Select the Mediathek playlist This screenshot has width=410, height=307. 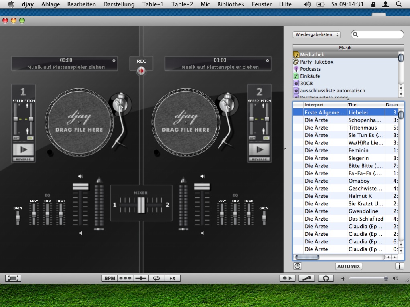click(x=346, y=55)
